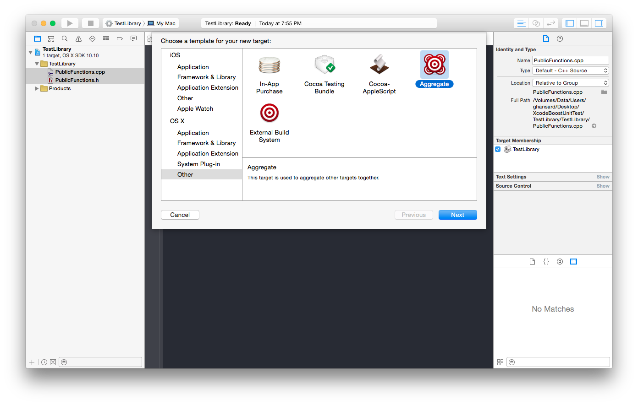
Task: Choose OS X Other category
Action: click(202, 174)
